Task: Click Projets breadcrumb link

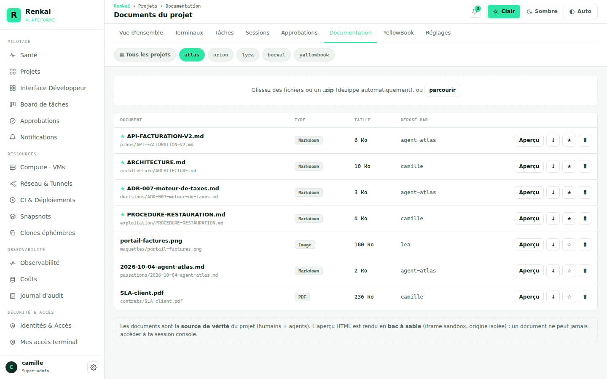Action: click(148, 6)
